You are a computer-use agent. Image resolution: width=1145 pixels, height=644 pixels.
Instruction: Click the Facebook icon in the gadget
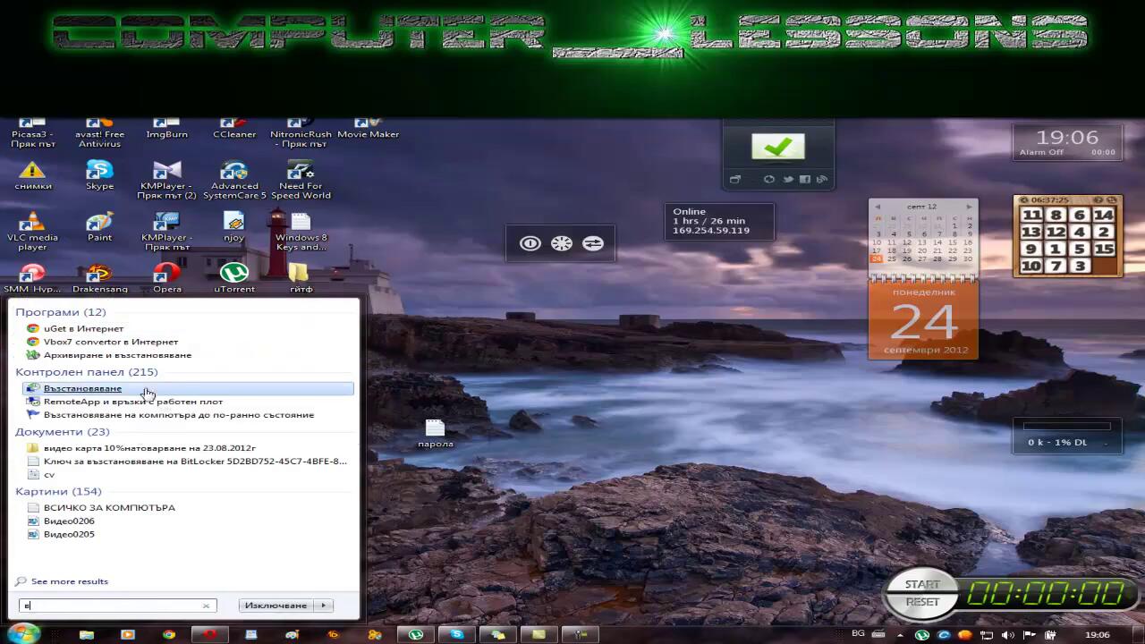click(805, 180)
